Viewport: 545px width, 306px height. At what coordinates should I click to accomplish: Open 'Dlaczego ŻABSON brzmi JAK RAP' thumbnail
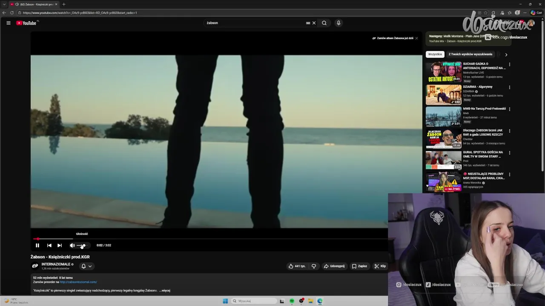443,138
